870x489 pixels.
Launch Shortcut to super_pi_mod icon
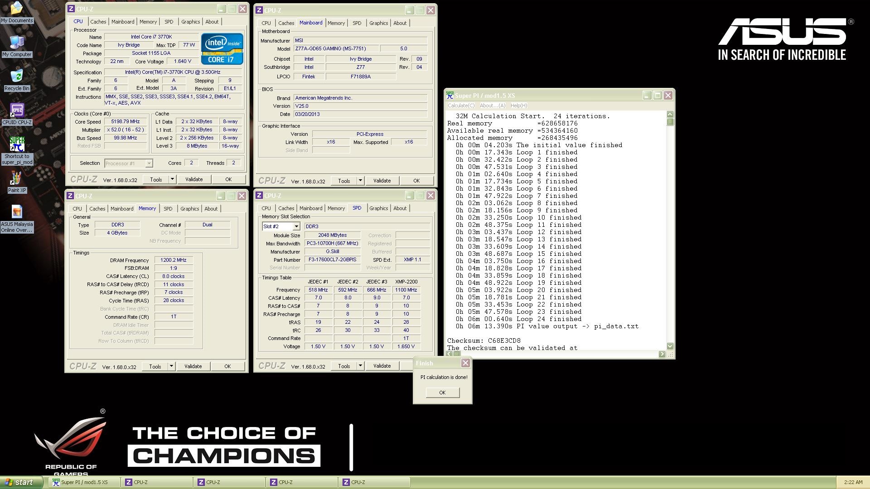tap(17, 151)
